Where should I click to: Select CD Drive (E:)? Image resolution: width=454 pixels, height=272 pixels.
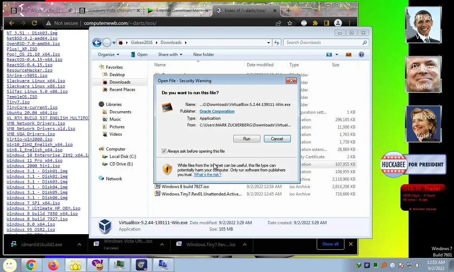pos(121,164)
